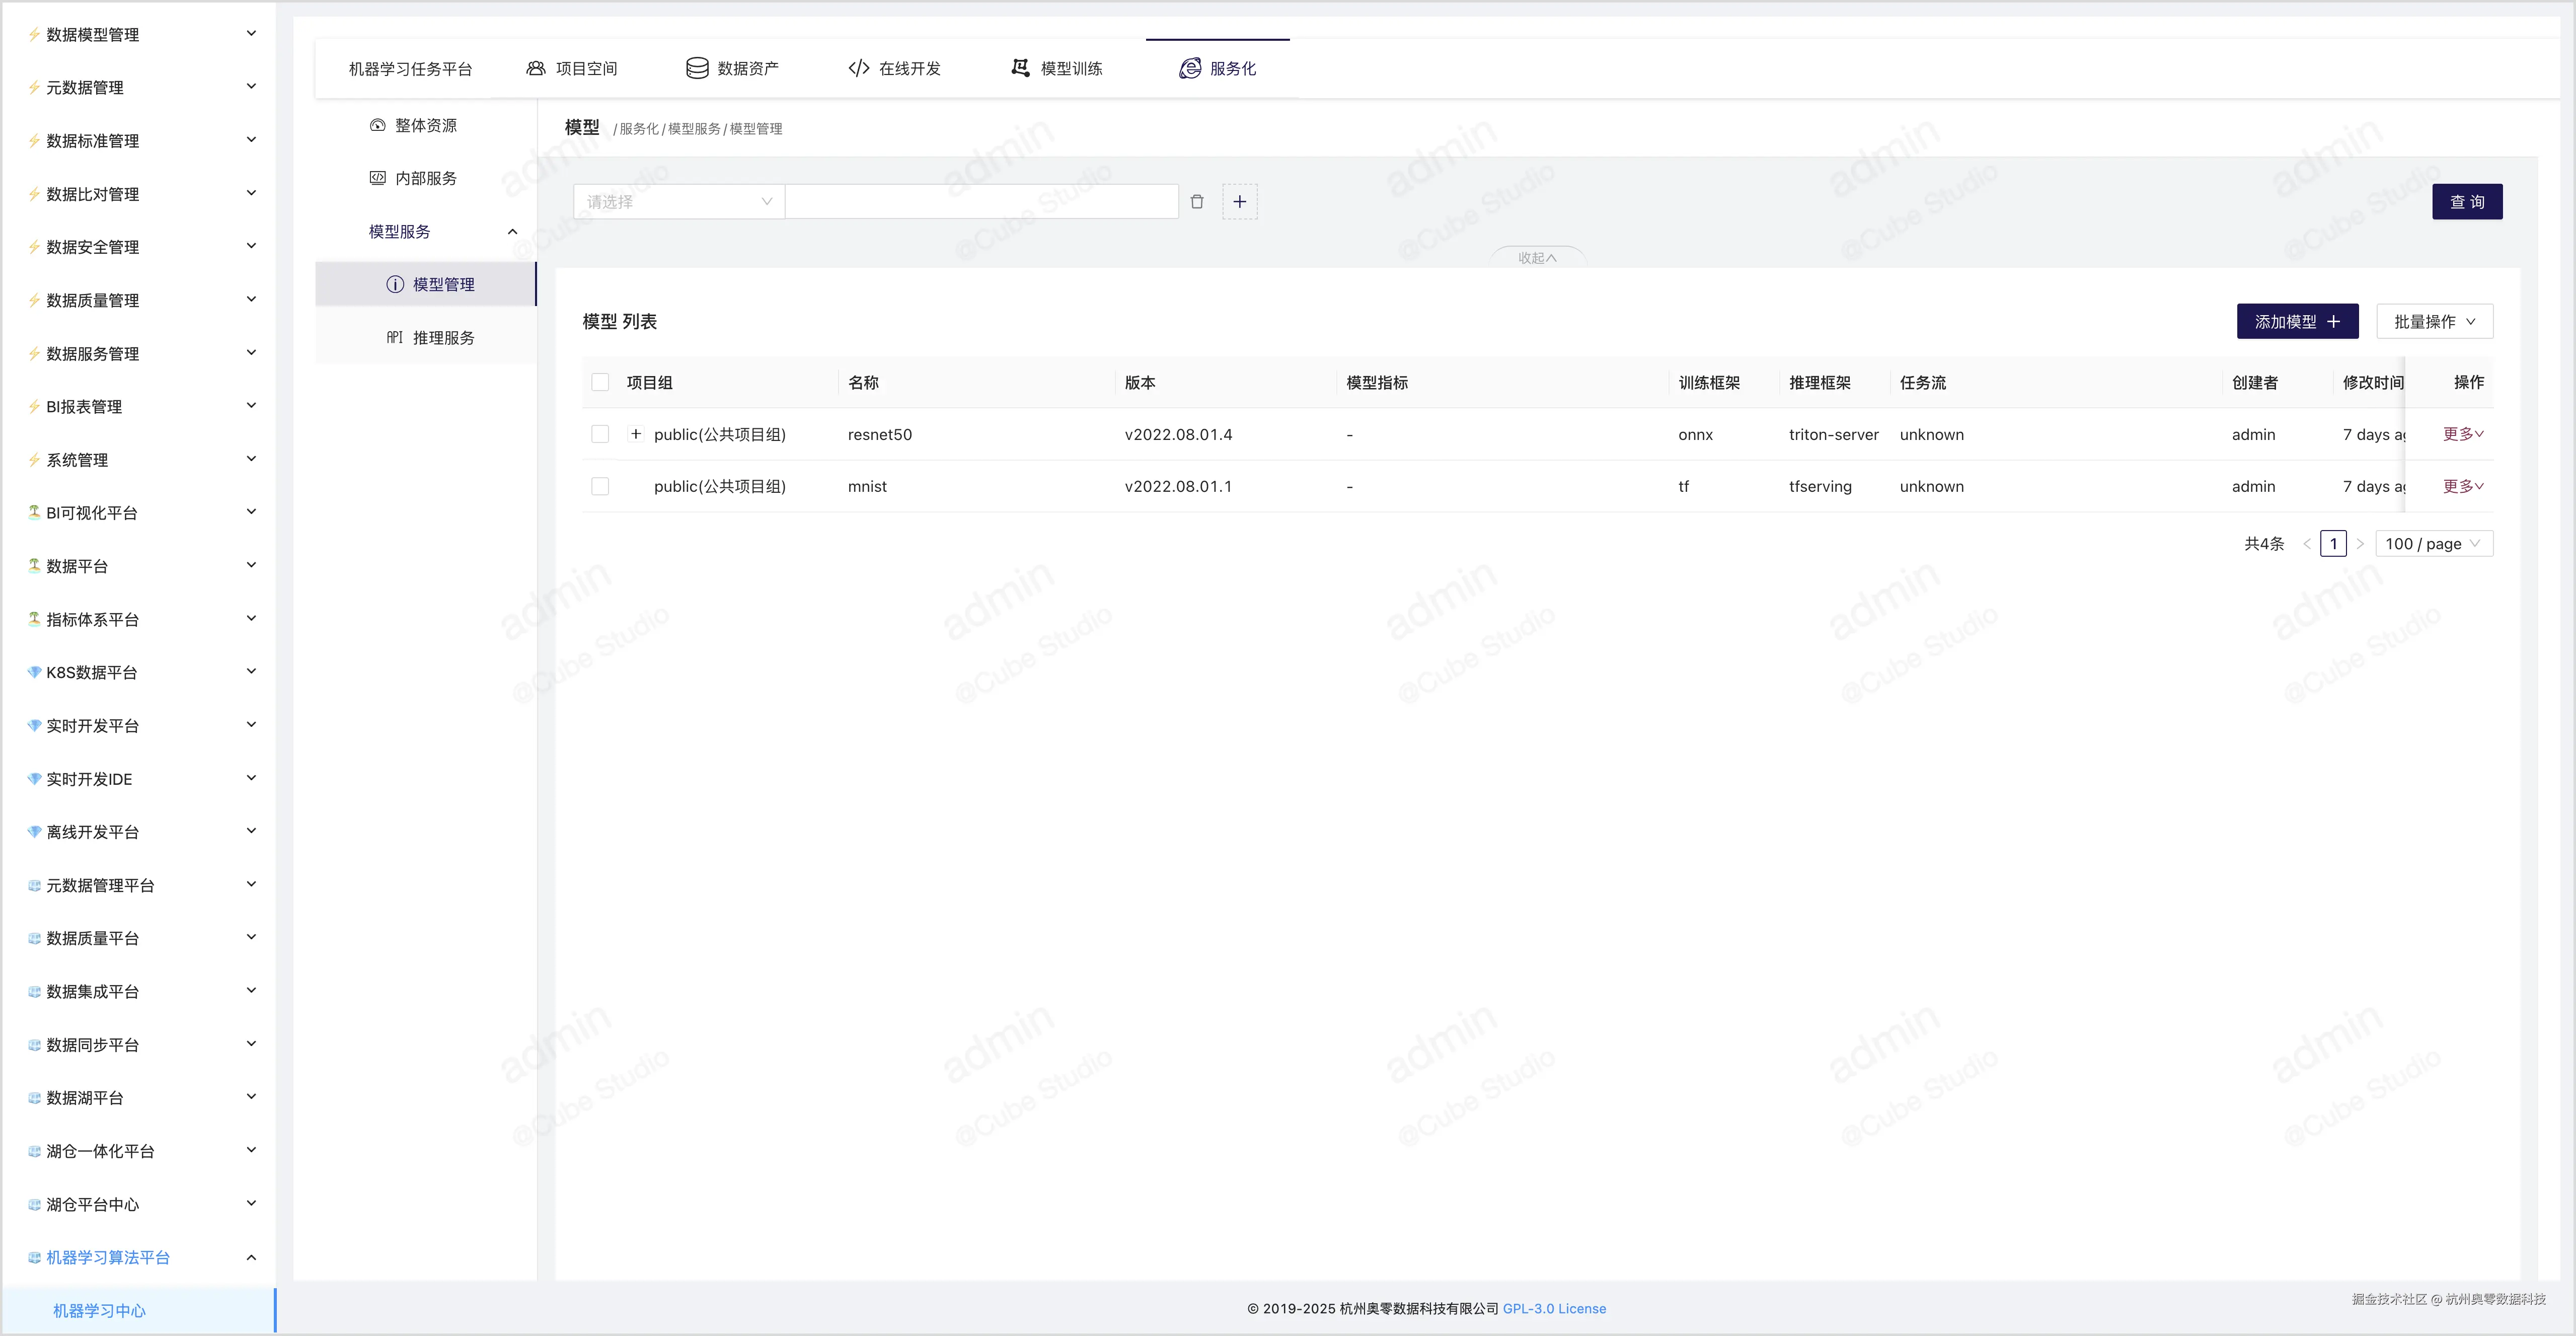Click the filter value text input
Image resolution: width=2576 pixels, height=1336 pixels.
[x=981, y=202]
